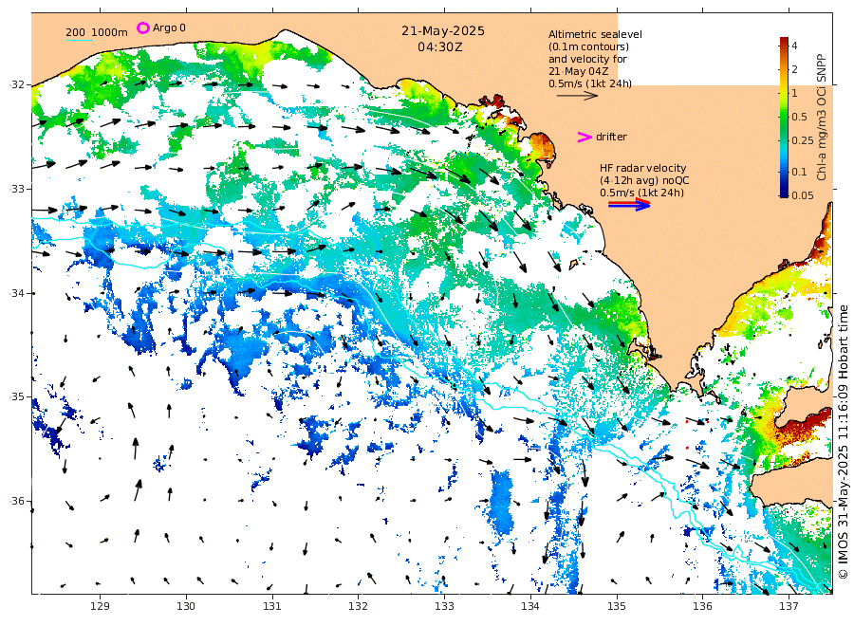Screen dimensions: 854x626
Task: Click the altimetric velocity reference arrow
Action: [x=577, y=95]
